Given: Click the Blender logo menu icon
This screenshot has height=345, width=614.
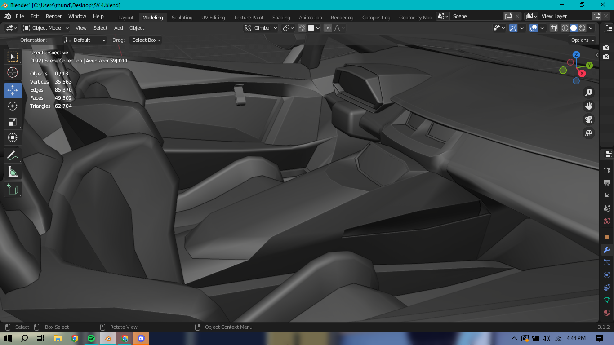Looking at the screenshot, I should 8,16.
